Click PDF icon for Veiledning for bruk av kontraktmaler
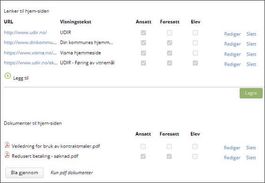The height and width of the screenshot is (183, 265). click(x=7, y=145)
